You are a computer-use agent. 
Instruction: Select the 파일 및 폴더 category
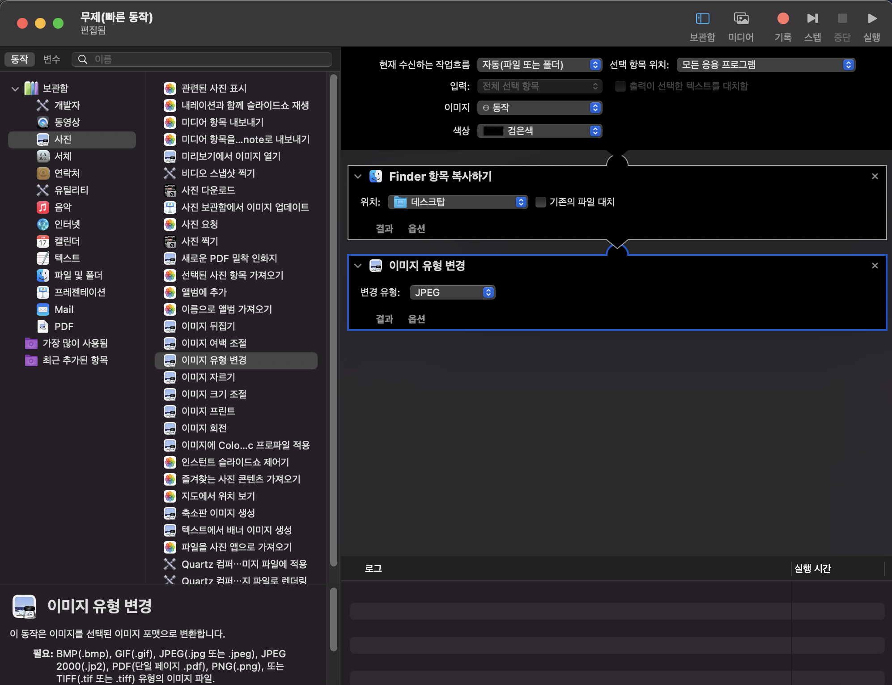(x=72, y=275)
